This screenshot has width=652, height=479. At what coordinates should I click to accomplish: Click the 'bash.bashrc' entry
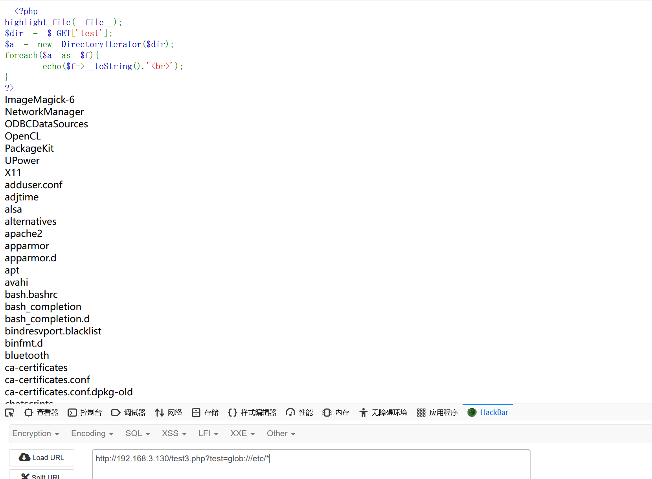(31, 295)
